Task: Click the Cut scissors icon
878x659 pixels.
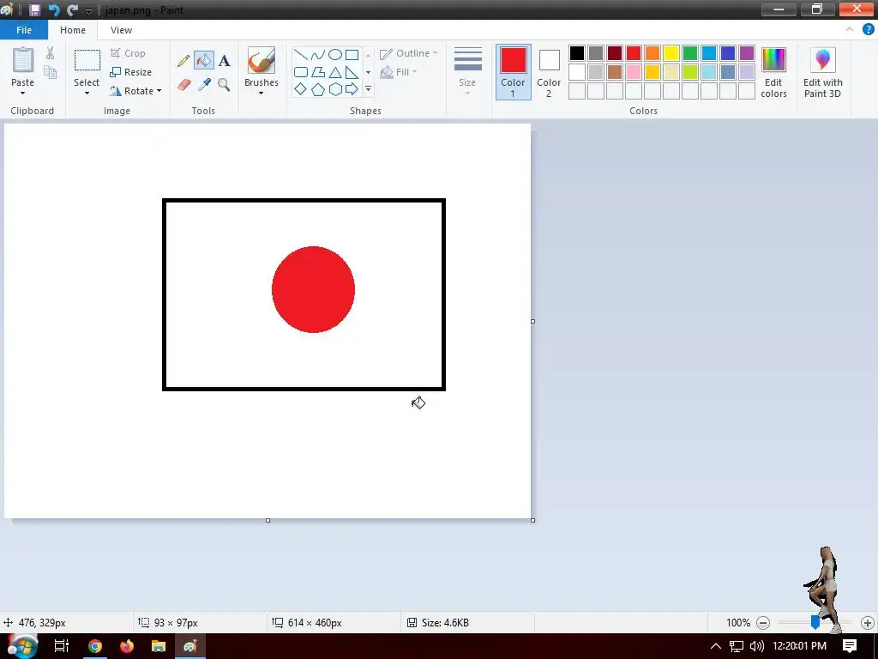Action: [x=51, y=53]
